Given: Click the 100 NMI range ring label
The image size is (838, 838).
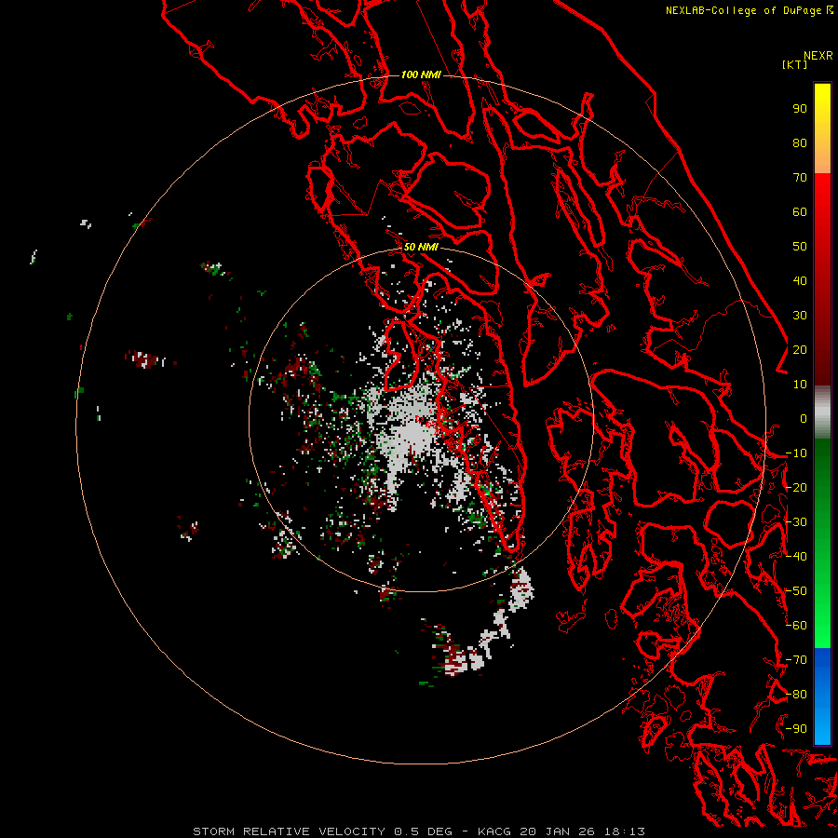Looking at the screenshot, I should coord(421,74).
